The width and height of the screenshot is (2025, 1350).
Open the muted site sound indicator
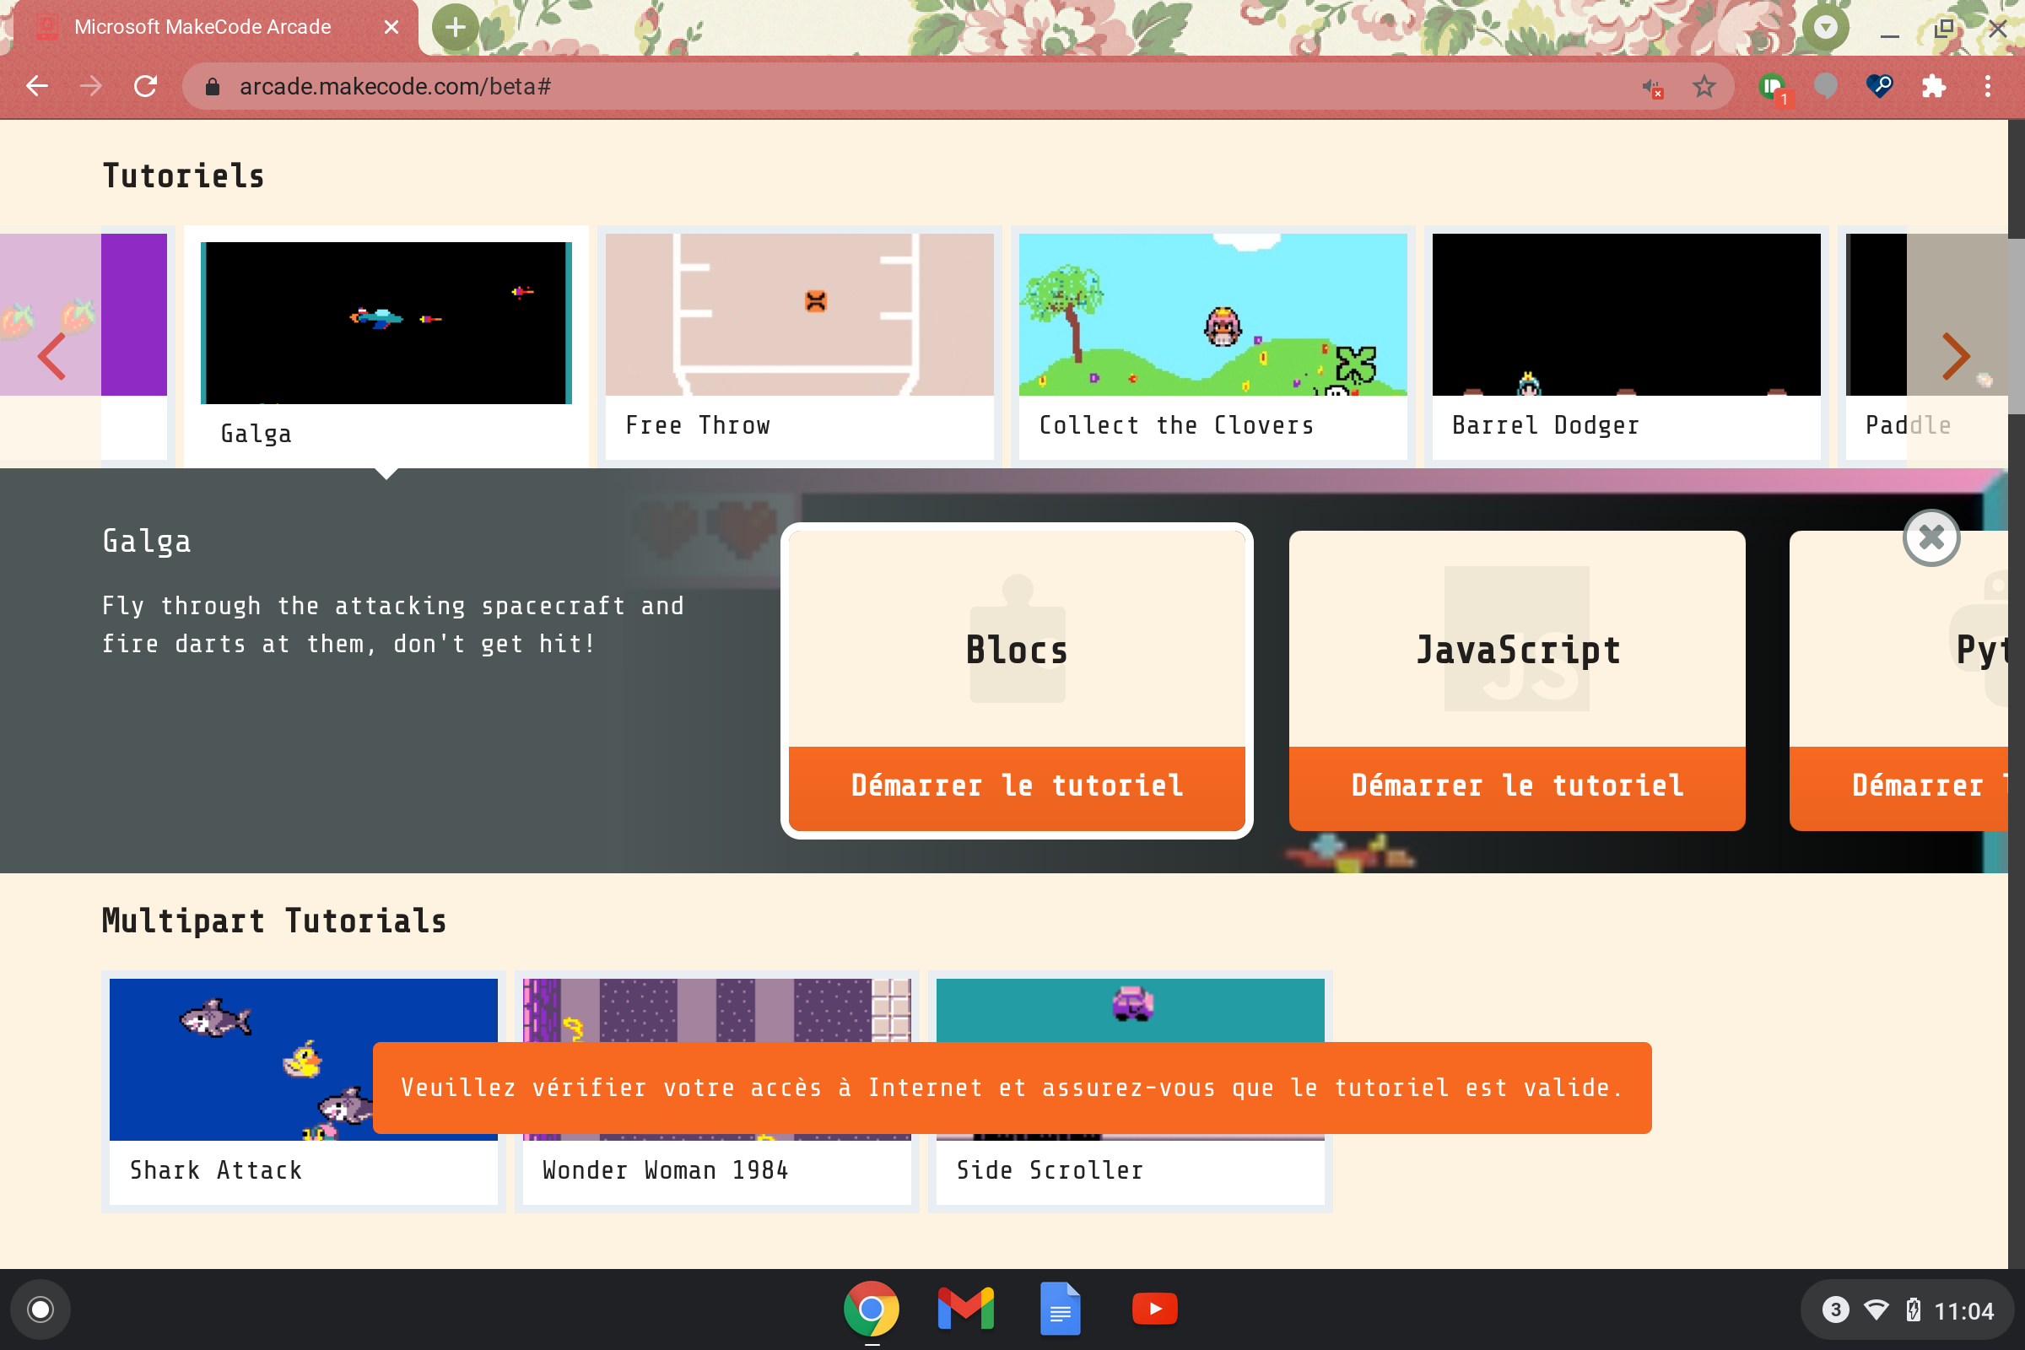pyautogui.click(x=1652, y=87)
